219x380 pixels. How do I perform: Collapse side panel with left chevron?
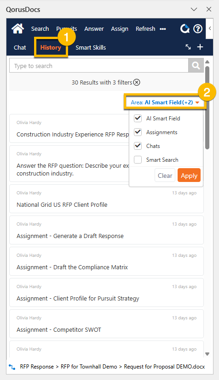[x=209, y=28]
